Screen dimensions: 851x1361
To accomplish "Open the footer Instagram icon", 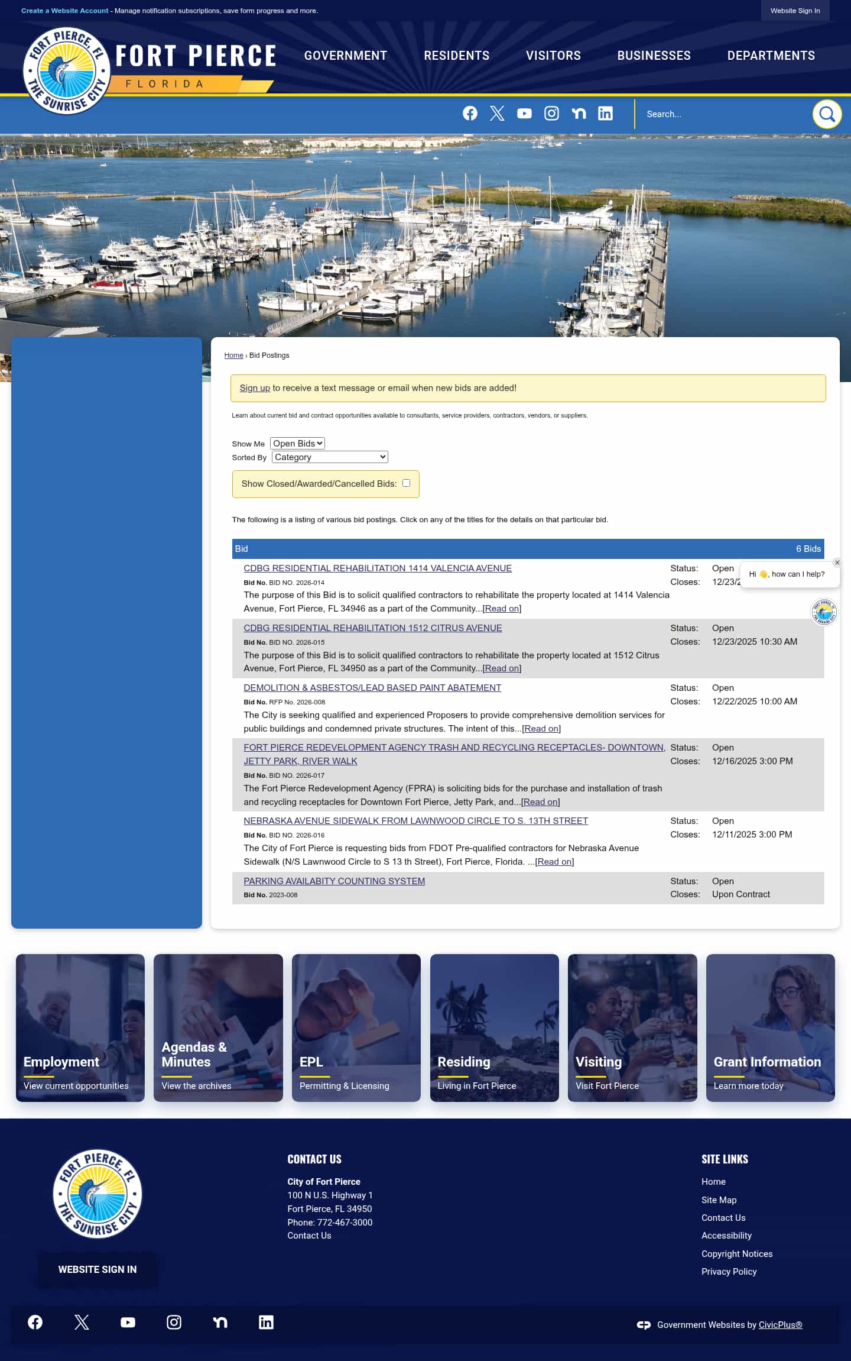I will 174,1322.
